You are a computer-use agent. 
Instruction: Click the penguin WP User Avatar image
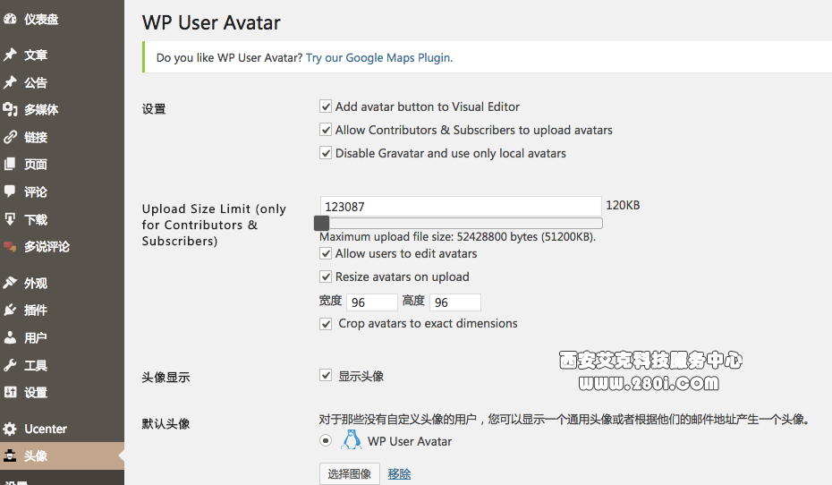pyautogui.click(x=351, y=440)
